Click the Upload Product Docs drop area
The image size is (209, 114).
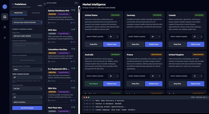point(27,60)
